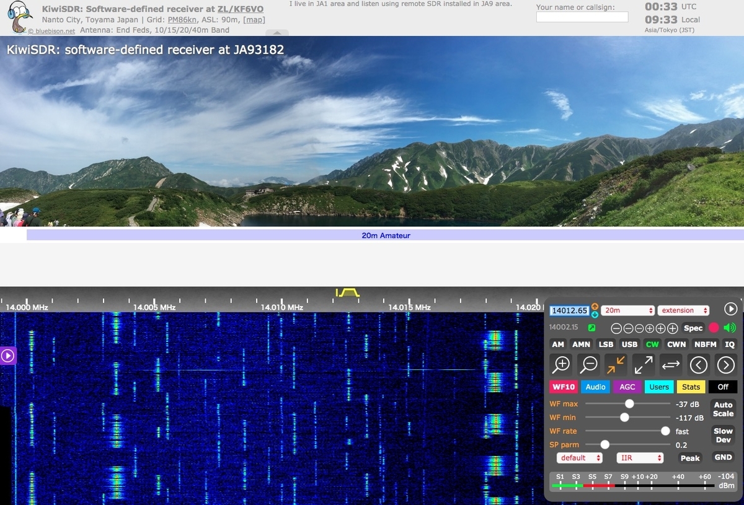The image size is (744, 505).
Task: Open the WF10 waterfall tab
Action: (x=564, y=387)
